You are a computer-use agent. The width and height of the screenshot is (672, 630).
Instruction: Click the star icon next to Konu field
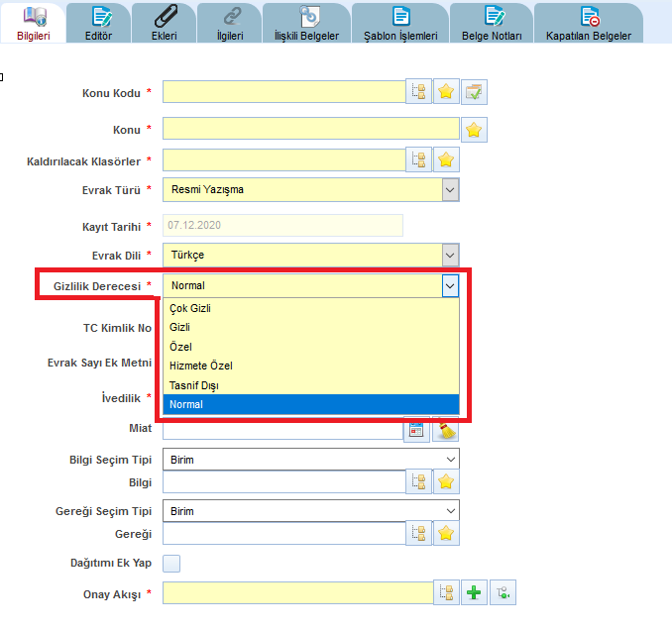click(474, 129)
